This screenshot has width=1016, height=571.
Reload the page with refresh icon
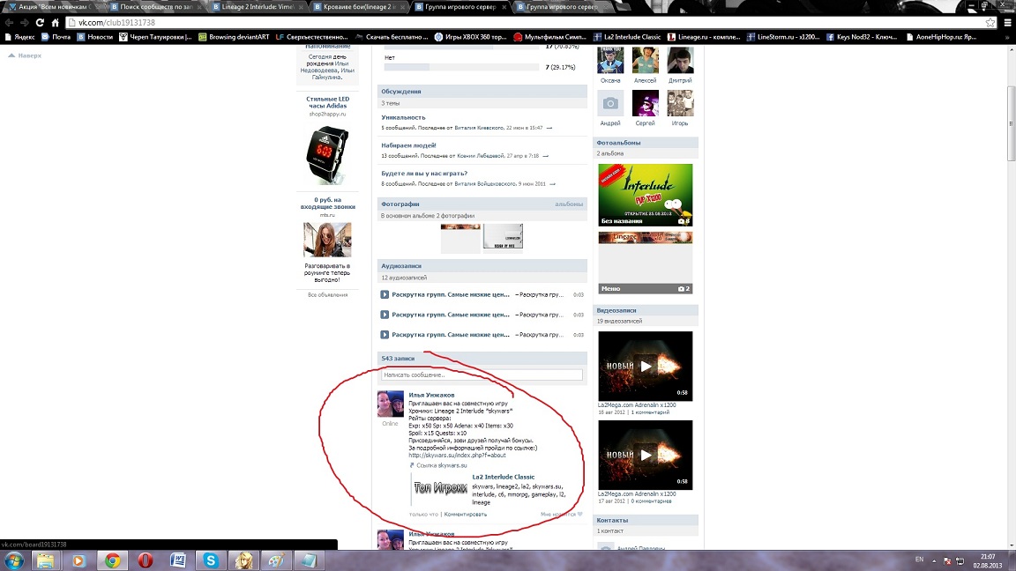tap(40, 23)
